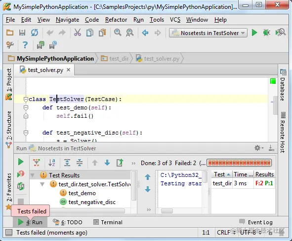Click Export test results icon
Image resolution: width=292 pixels, height=241 pixels.
coord(120,163)
